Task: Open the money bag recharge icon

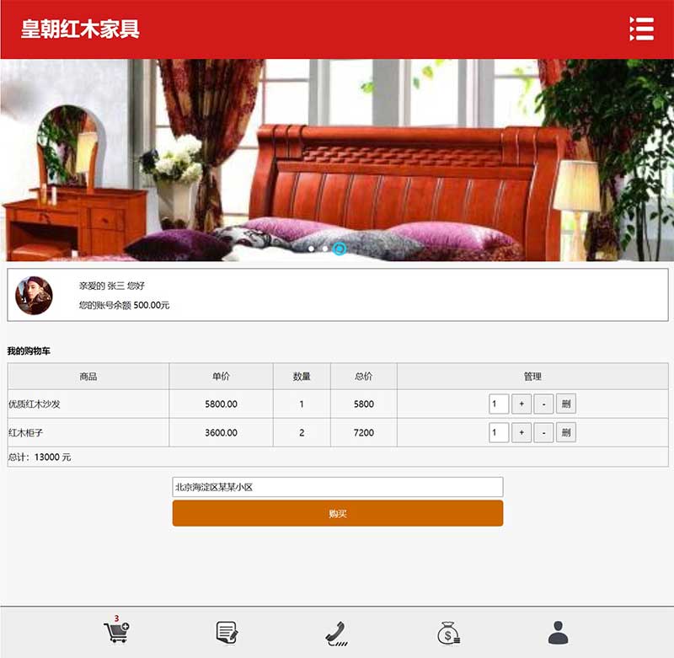Action: (448, 633)
